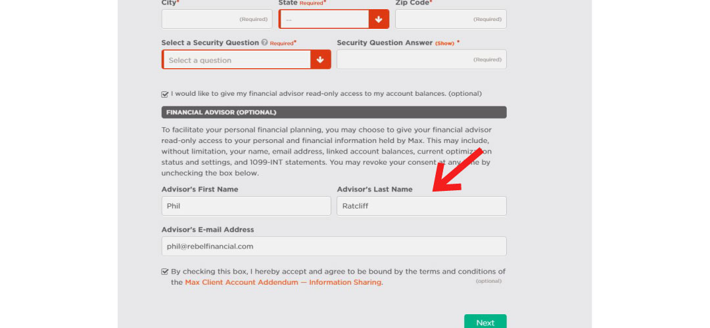This screenshot has width=710, height=328.
Task: Click into the Zip Code field
Action: coord(450,20)
